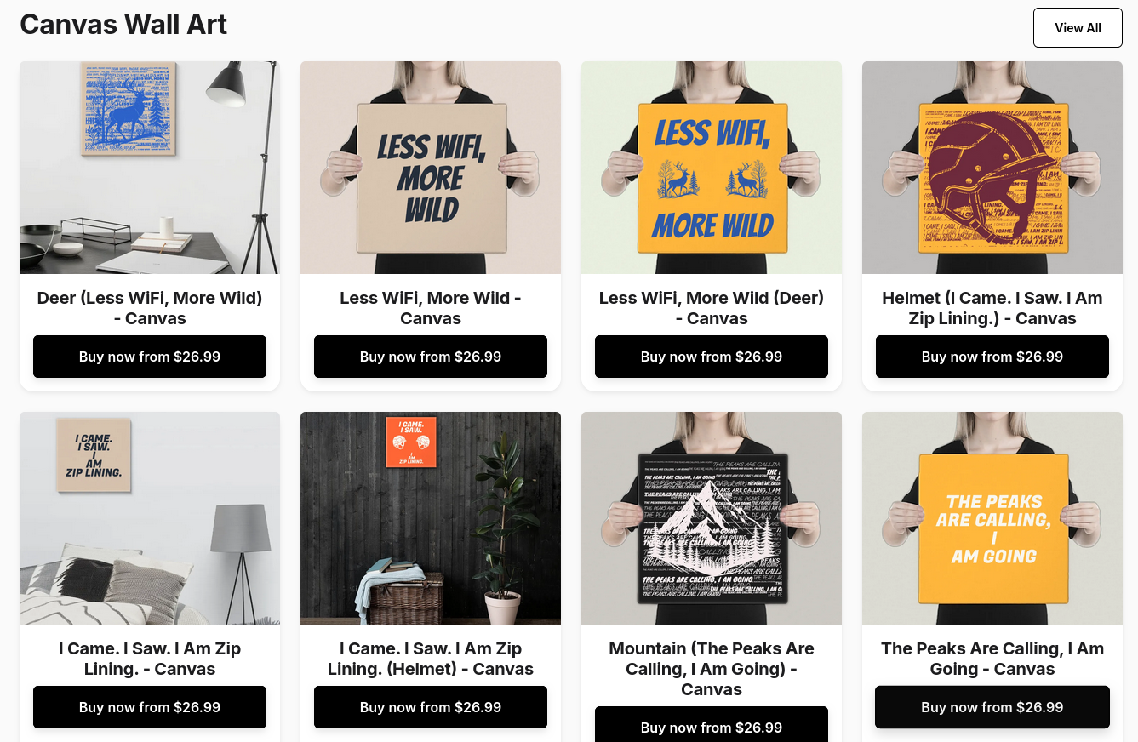Open the black Mountain canvas image
The width and height of the screenshot is (1138, 742).
click(x=712, y=518)
